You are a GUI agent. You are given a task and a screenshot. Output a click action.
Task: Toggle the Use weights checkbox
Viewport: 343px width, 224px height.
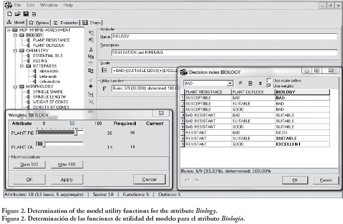(x=269, y=85)
